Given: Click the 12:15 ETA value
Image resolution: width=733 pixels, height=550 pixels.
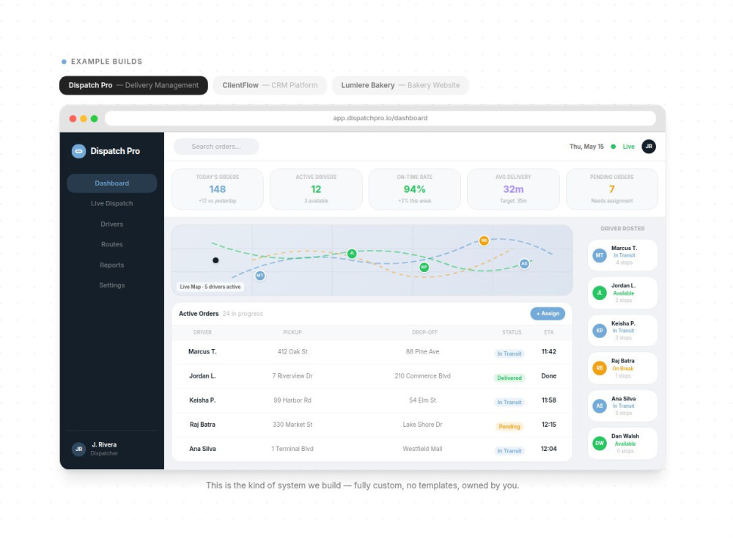Looking at the screenshot, I should point(549,425).
